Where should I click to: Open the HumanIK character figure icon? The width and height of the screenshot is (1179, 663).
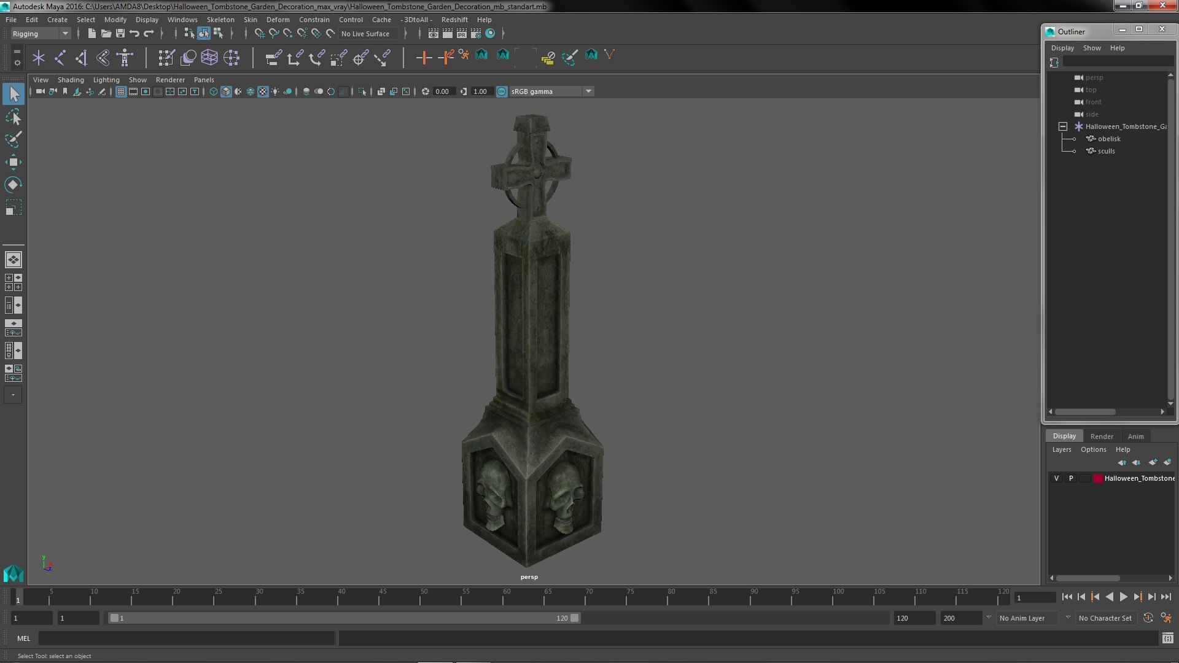click(125, 58)
